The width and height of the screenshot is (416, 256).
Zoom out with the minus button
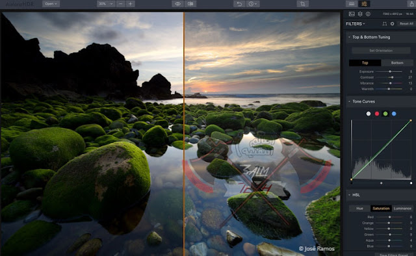pos(121,4)
